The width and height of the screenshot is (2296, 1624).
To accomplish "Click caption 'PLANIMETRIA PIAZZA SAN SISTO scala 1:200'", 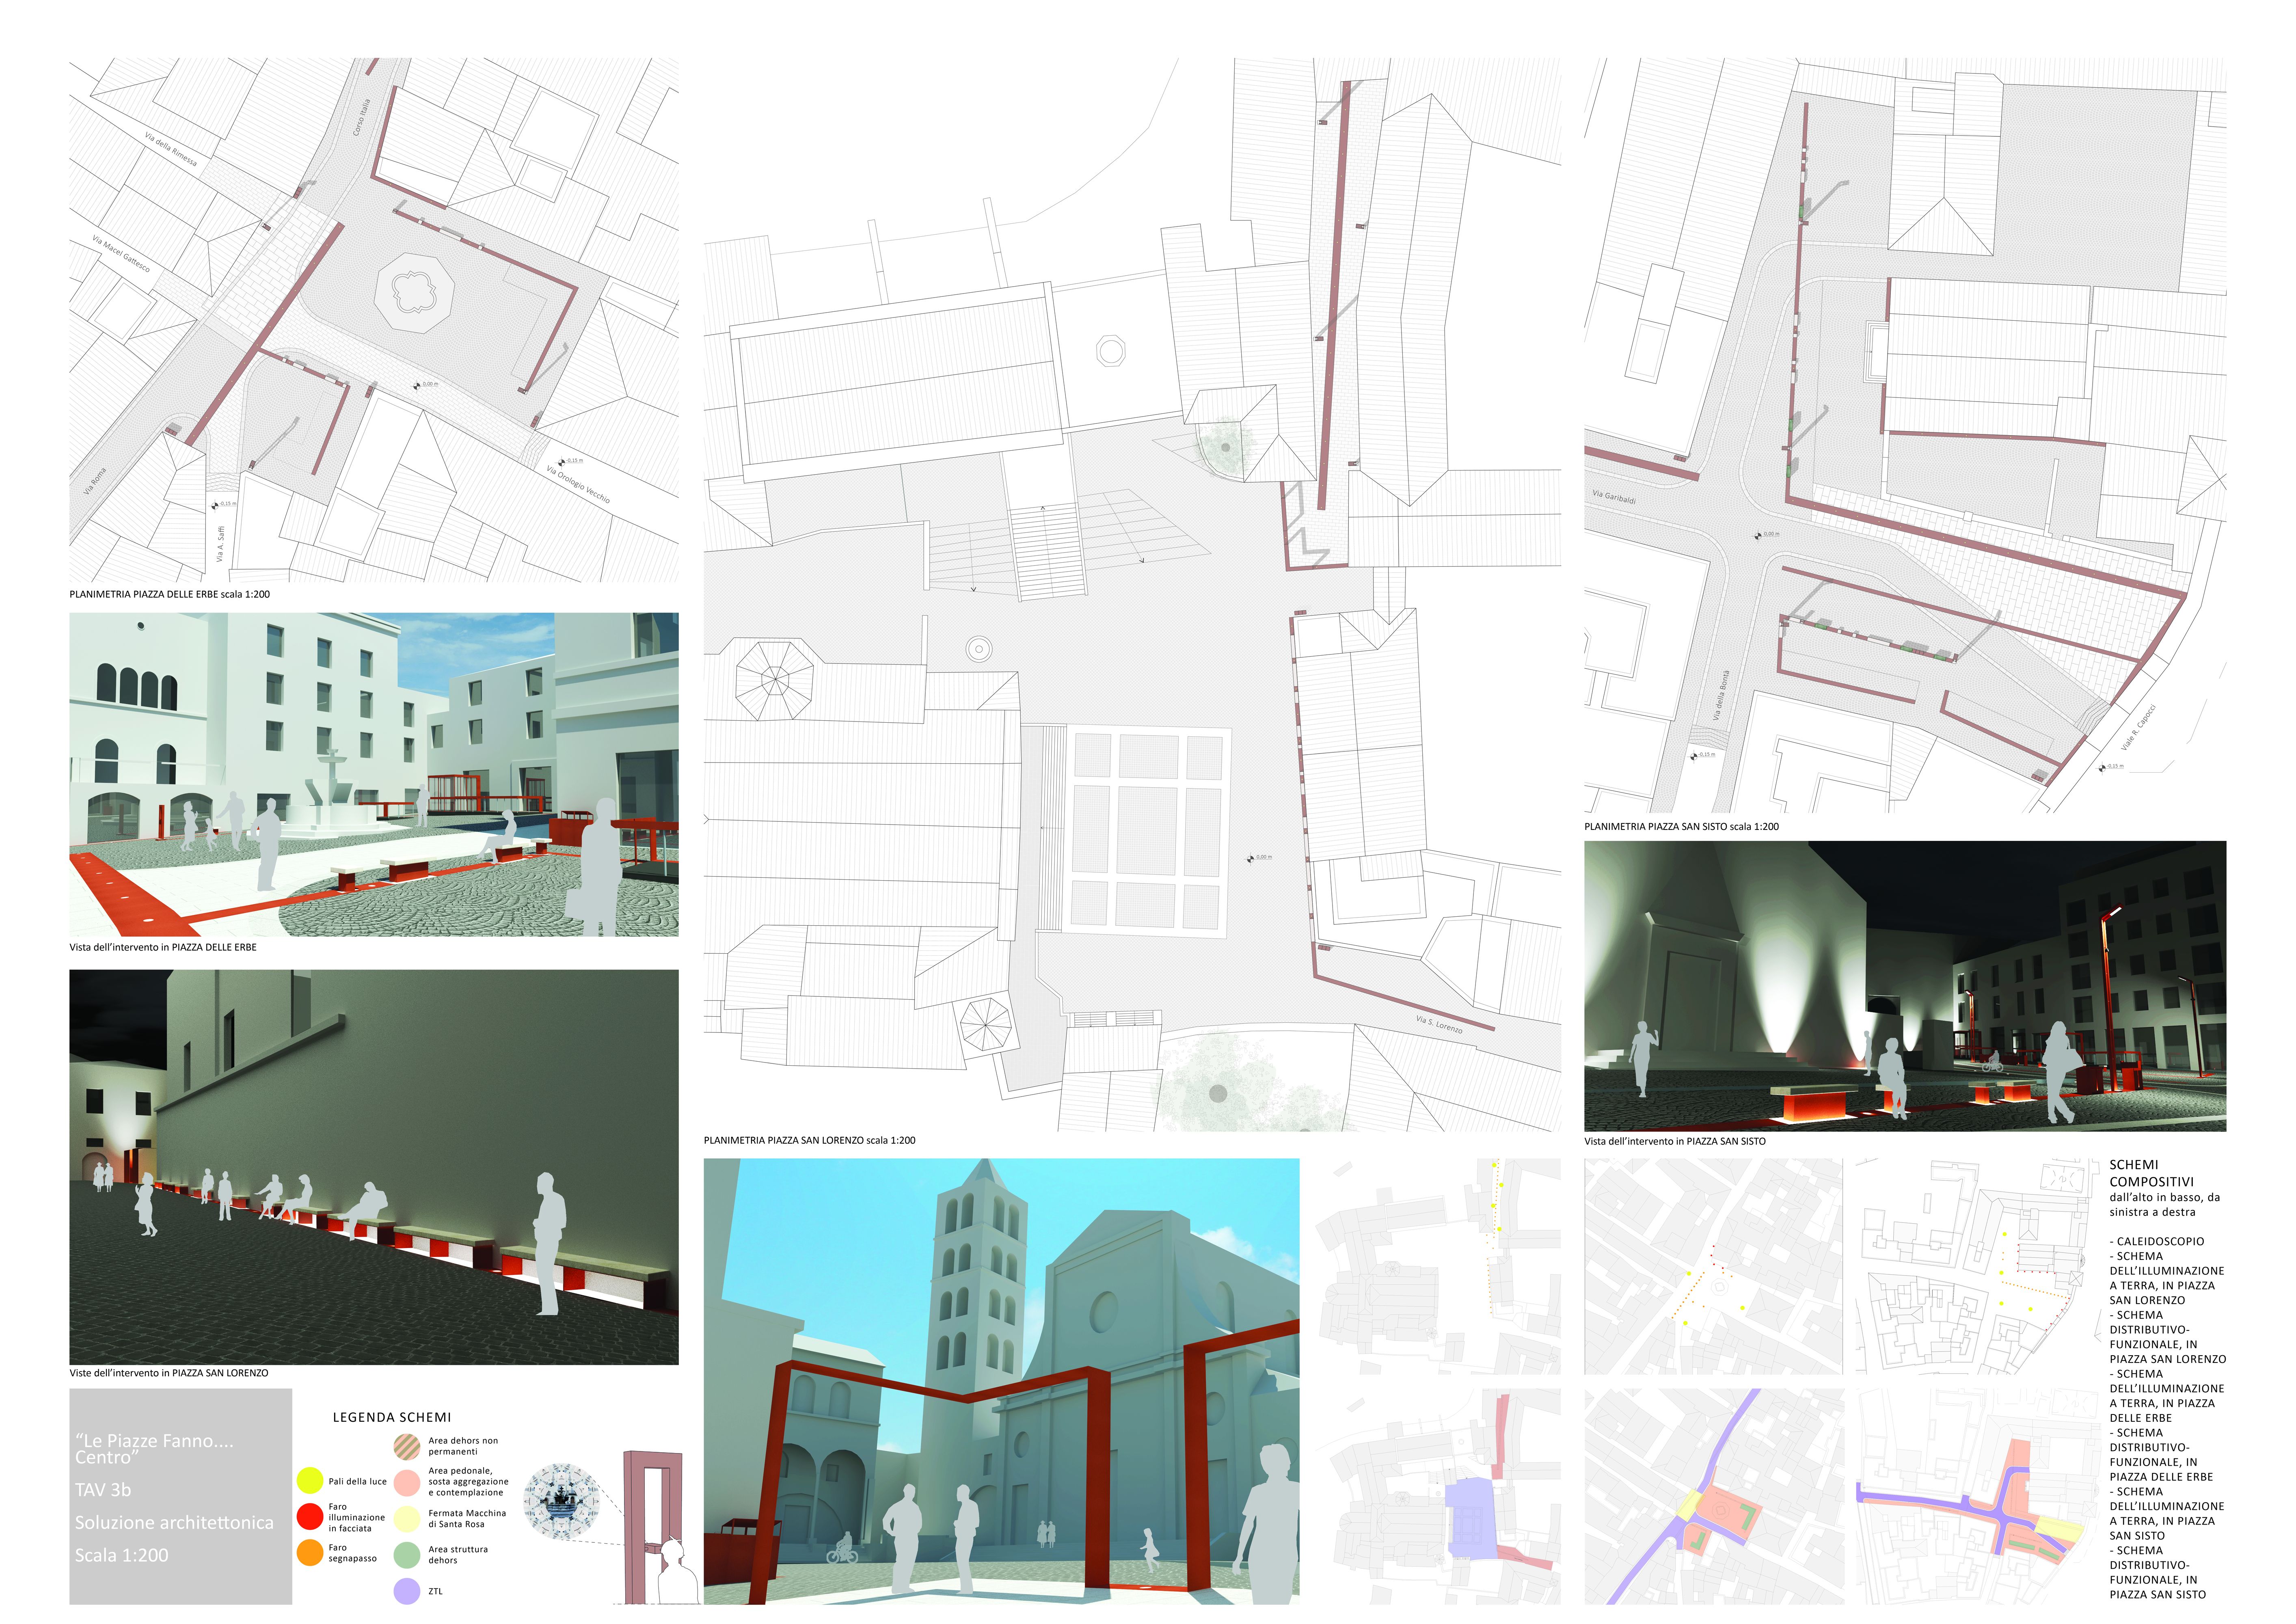I will coord(1682,827).
